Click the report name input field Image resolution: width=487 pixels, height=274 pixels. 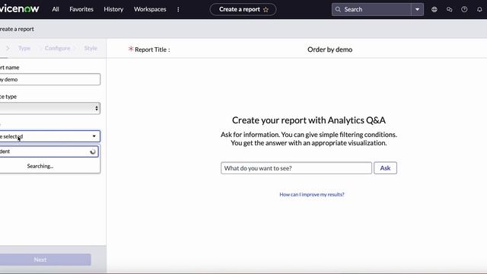[x=49, y=79]
